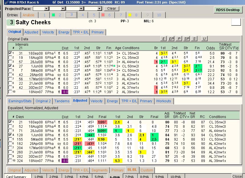245x178 pixels.
Task: Check line 2 (16Aug08) in Original Data
Action: [x=10, y=57]
